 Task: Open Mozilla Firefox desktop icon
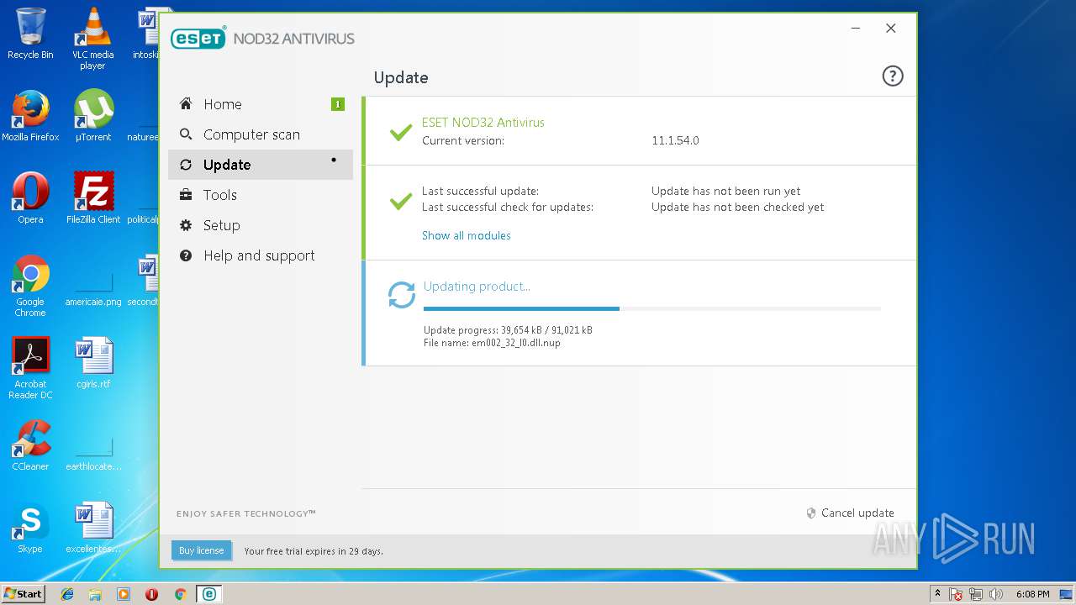(x=30, y=116)
